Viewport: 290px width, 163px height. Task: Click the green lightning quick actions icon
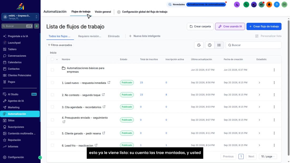point(37,26)
